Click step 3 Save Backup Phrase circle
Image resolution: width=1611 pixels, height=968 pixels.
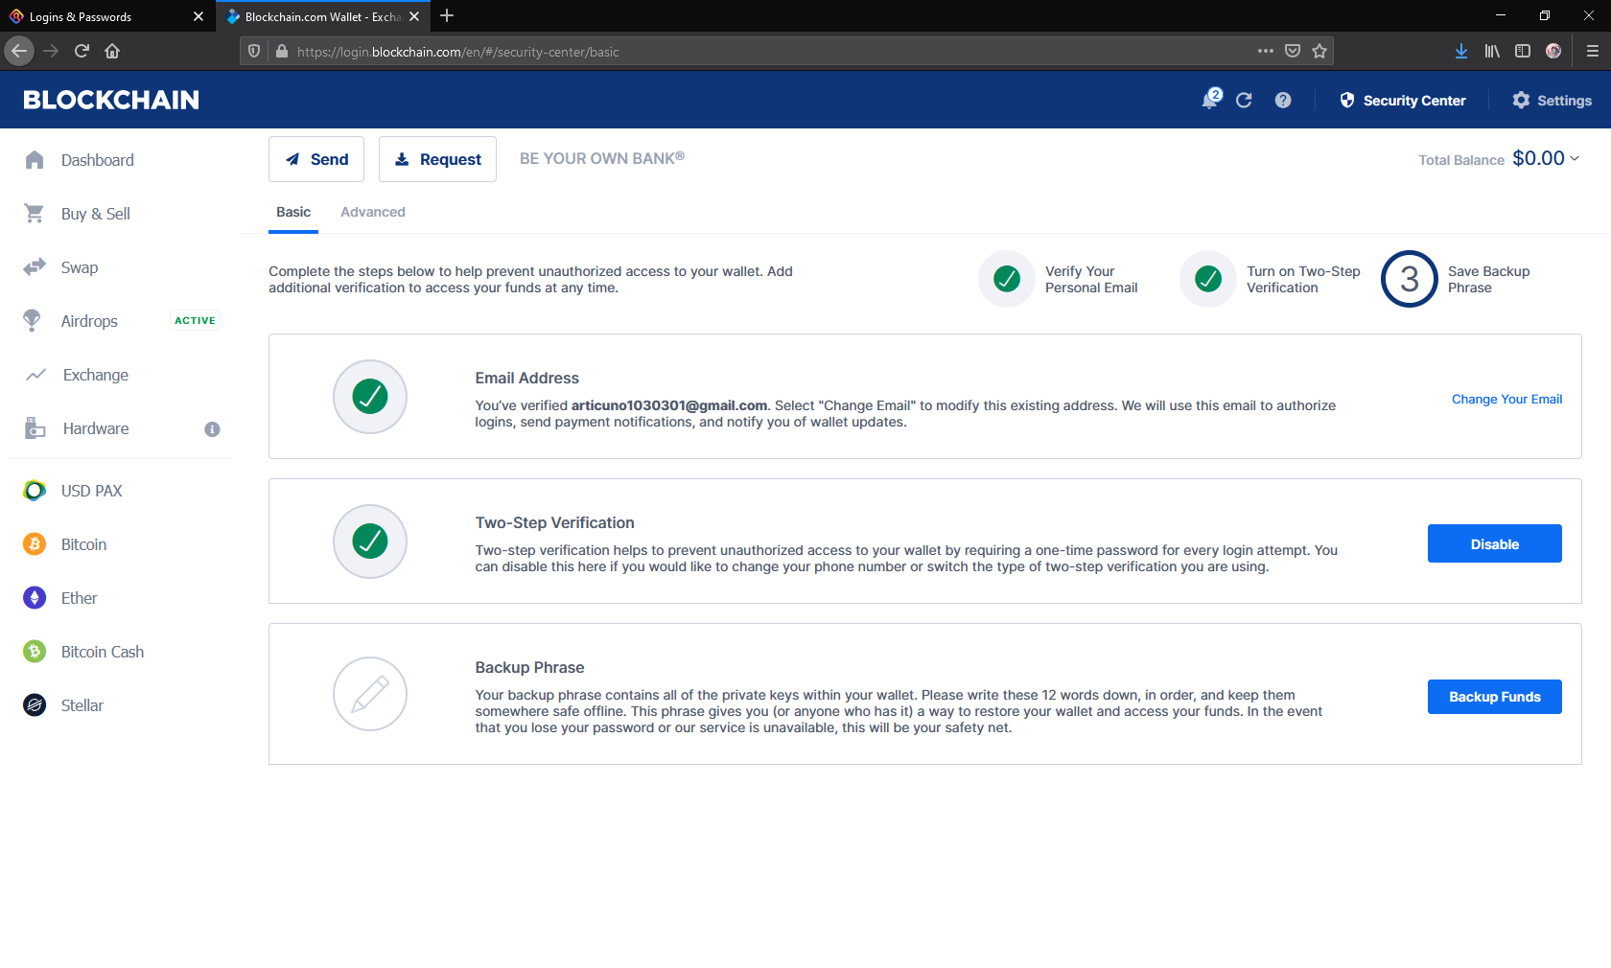coord(1410,279)
